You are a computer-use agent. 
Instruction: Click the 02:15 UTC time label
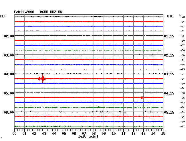click(169, 55)
